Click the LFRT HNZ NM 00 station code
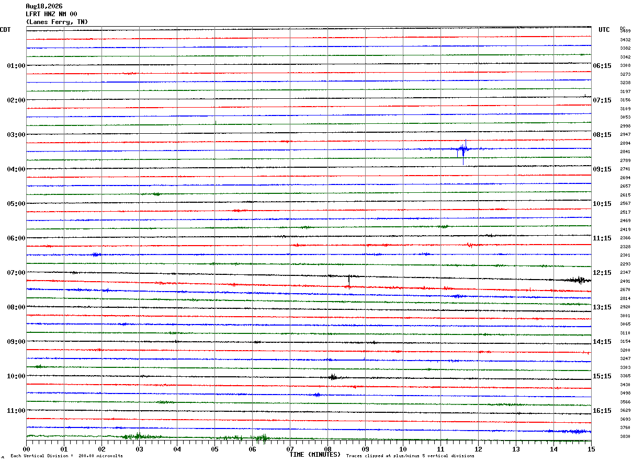Screen dimensions: 633x463 [x=51, y=14]
